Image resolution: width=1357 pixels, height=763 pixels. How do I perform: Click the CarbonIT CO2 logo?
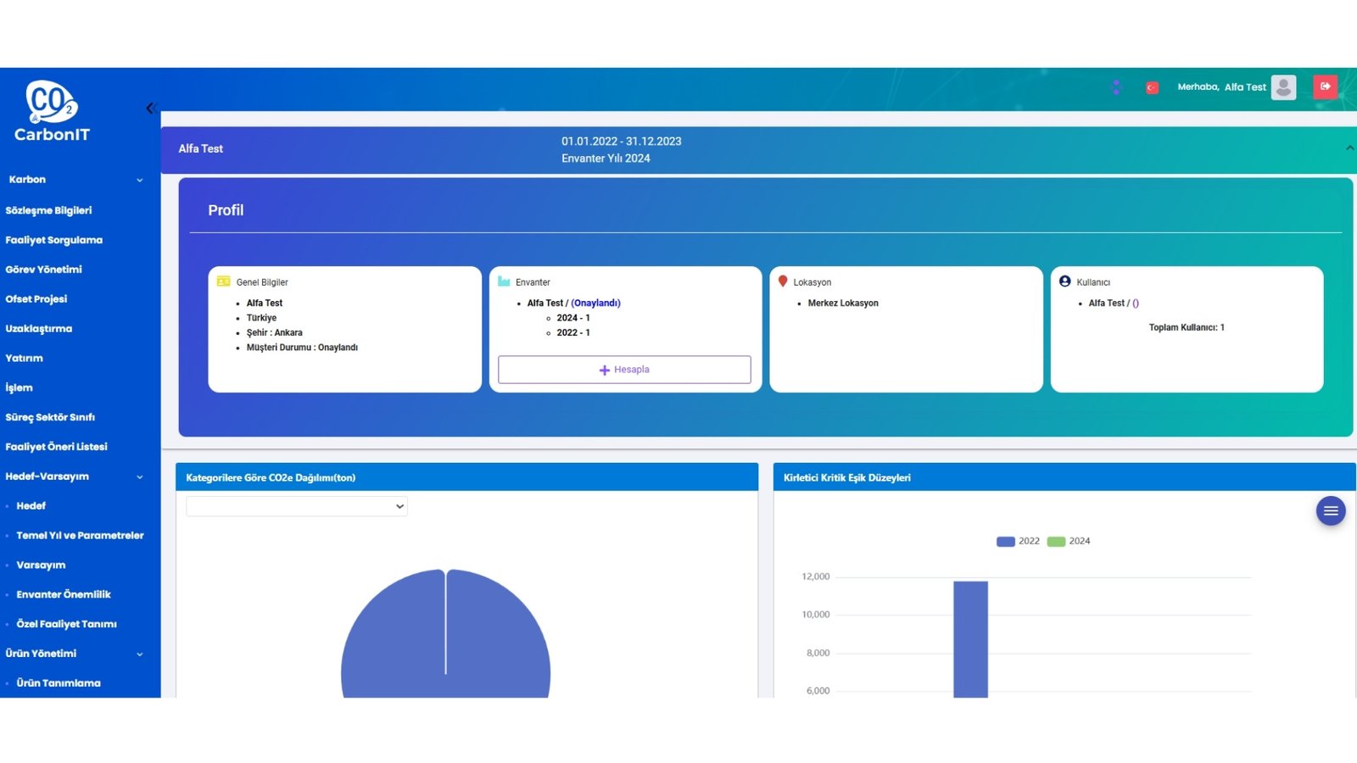[x=52, y=110]
